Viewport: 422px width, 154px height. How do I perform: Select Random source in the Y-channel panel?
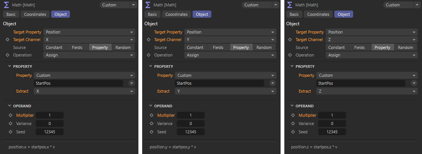[264, 47]
